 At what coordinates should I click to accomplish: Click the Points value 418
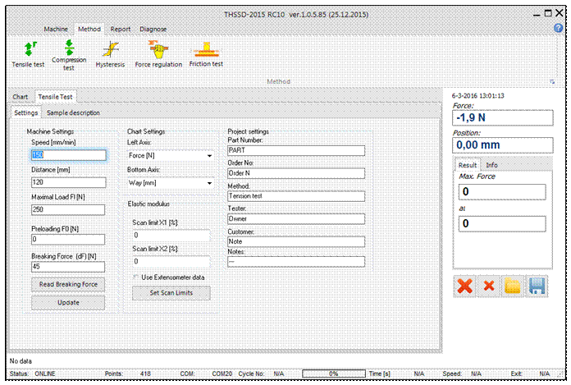click(145, 374)
